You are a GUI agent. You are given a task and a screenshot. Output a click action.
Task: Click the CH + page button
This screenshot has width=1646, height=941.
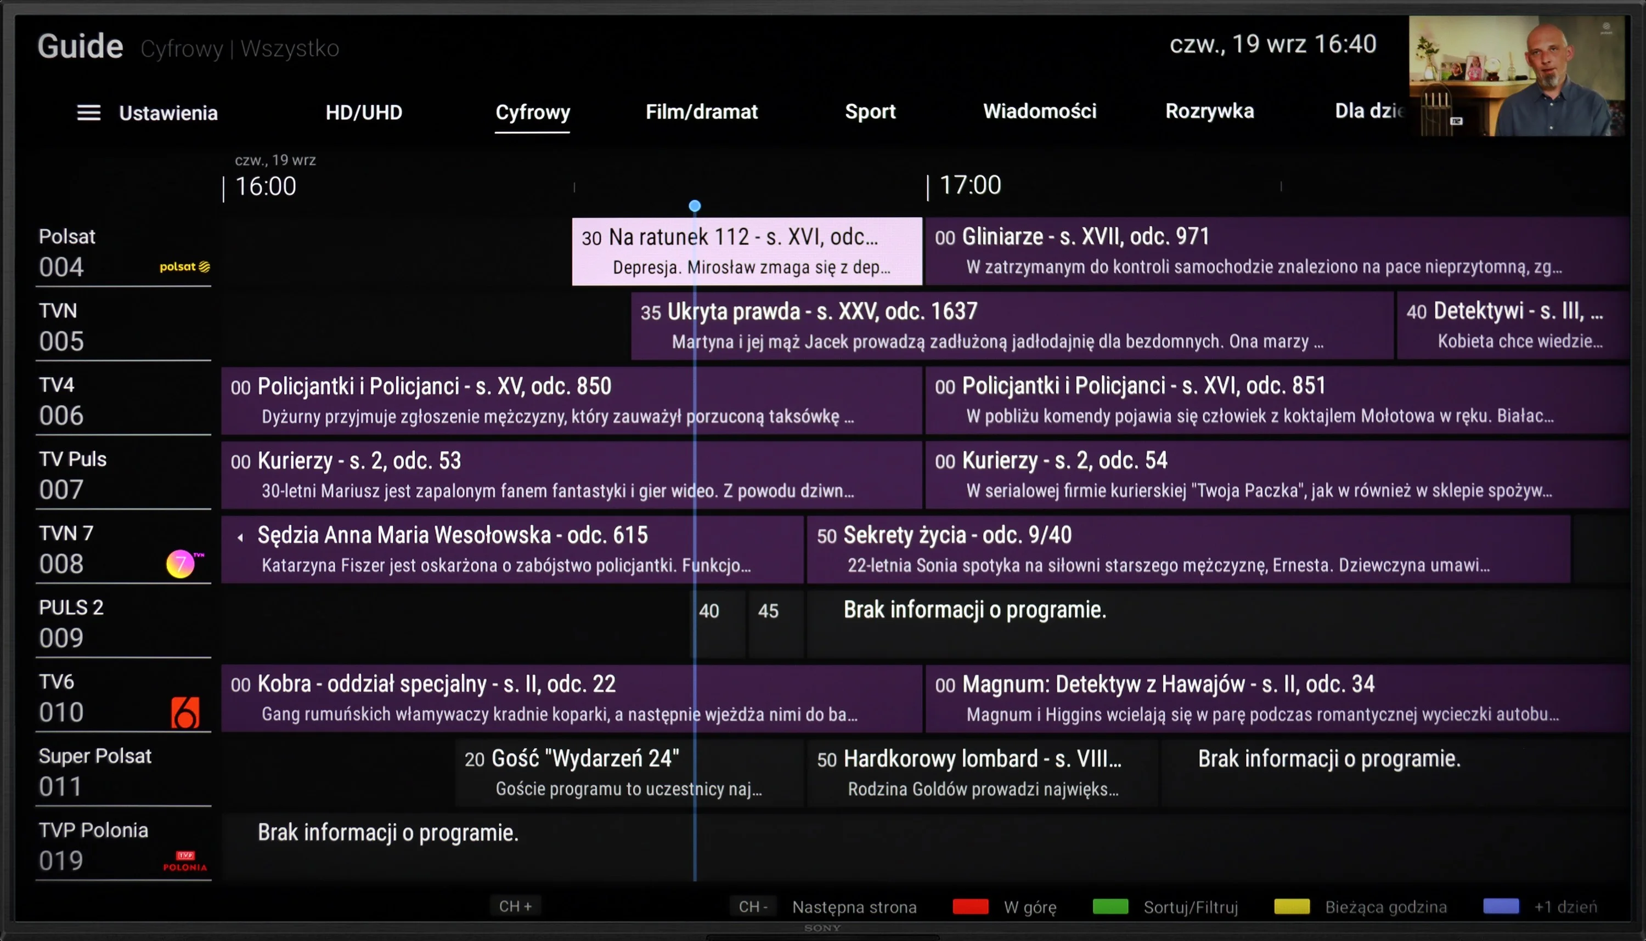tap(515, 906)
